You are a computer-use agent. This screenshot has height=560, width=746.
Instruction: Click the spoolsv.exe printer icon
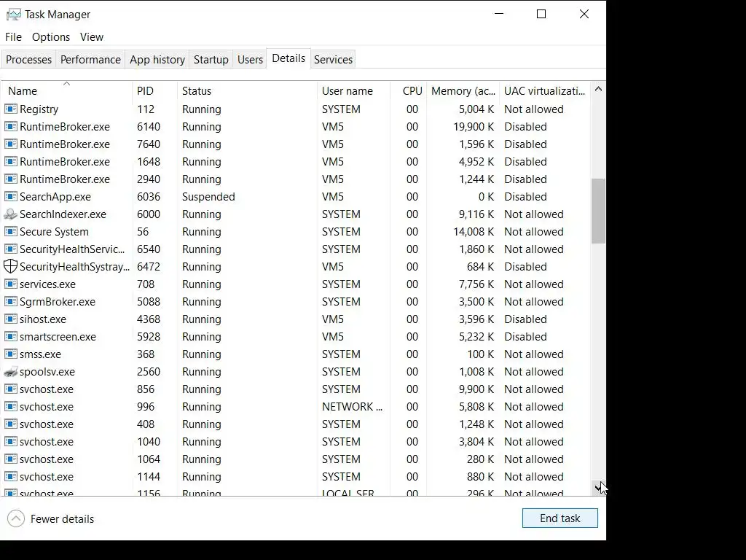tap(11, 372)
